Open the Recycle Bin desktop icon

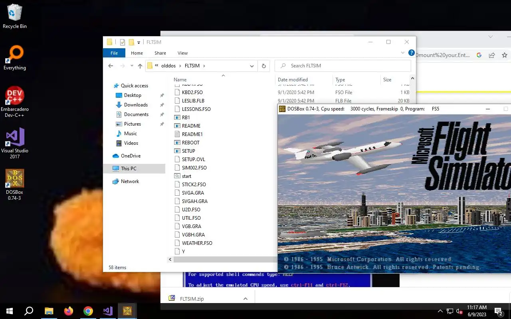click(15, 16)
